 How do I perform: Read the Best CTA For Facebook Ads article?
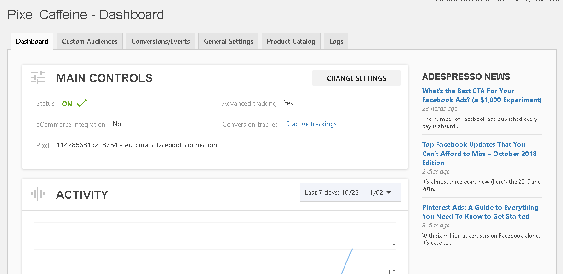tap(482, 95)
